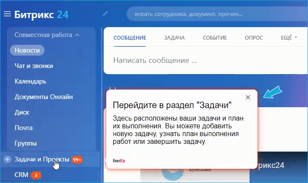Viewport: 308px width, 183px height.
Task: Open Календарь in the sidebar
Action: (30, 81)
